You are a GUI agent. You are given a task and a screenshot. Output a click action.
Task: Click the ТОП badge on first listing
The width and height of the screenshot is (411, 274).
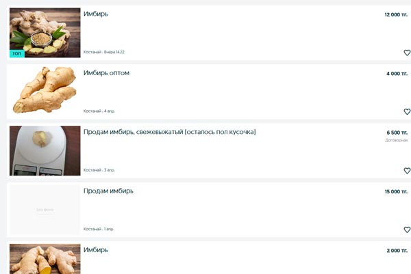[17, 53]
